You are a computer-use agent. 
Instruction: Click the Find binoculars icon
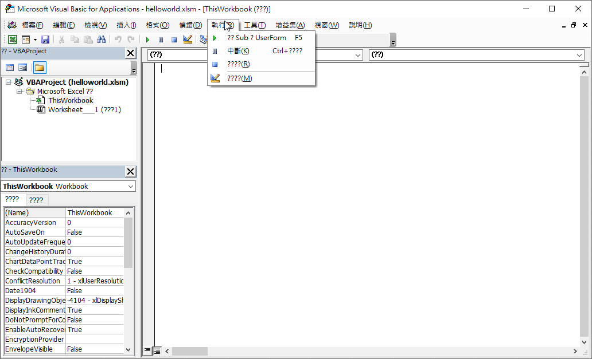[101, 40]
